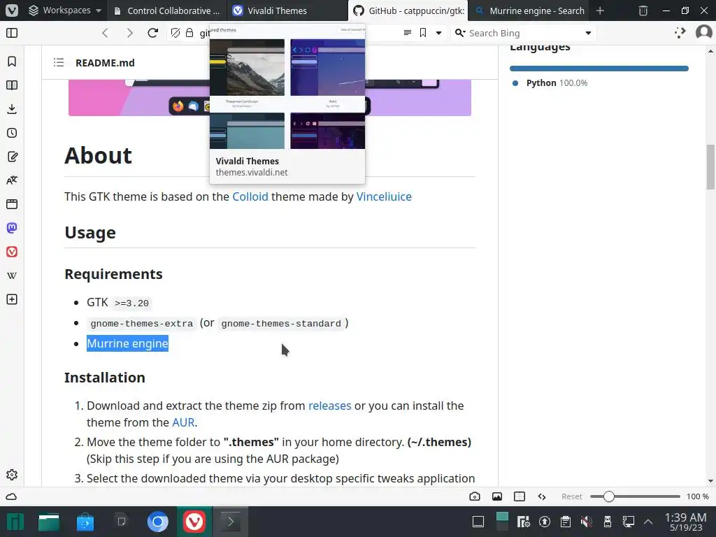Image resolution: width=716 pixels, height=537 pixels.
Task: Toggle tab tiling layout
Action: 520,496
